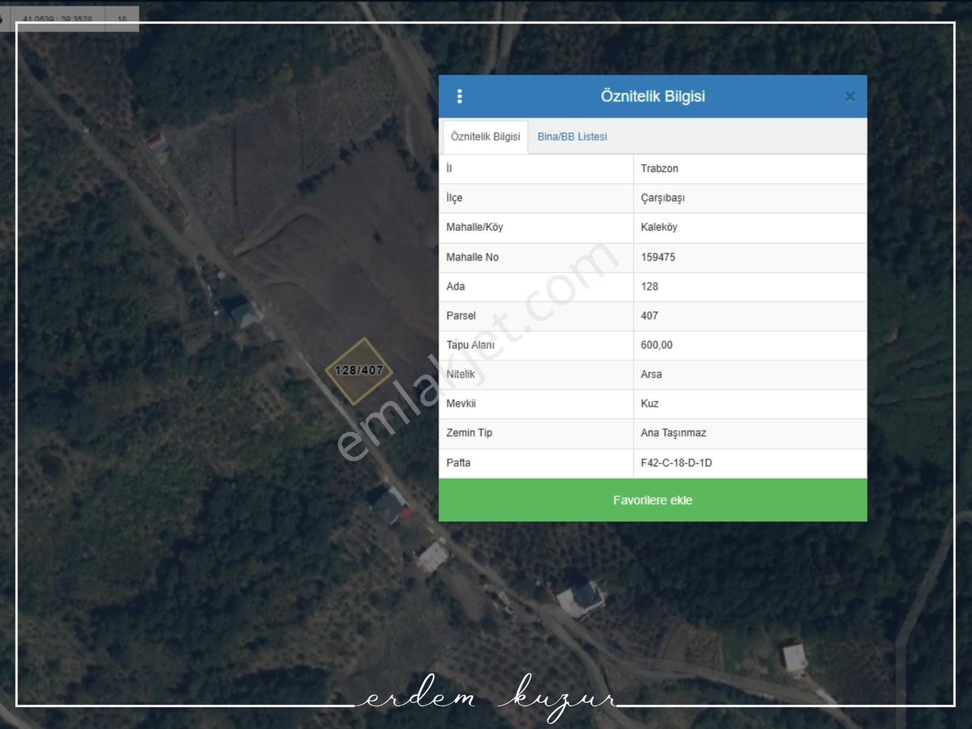
Task: Click the Öznitelik Bilgisi panel title
Action: pos(652,96)
